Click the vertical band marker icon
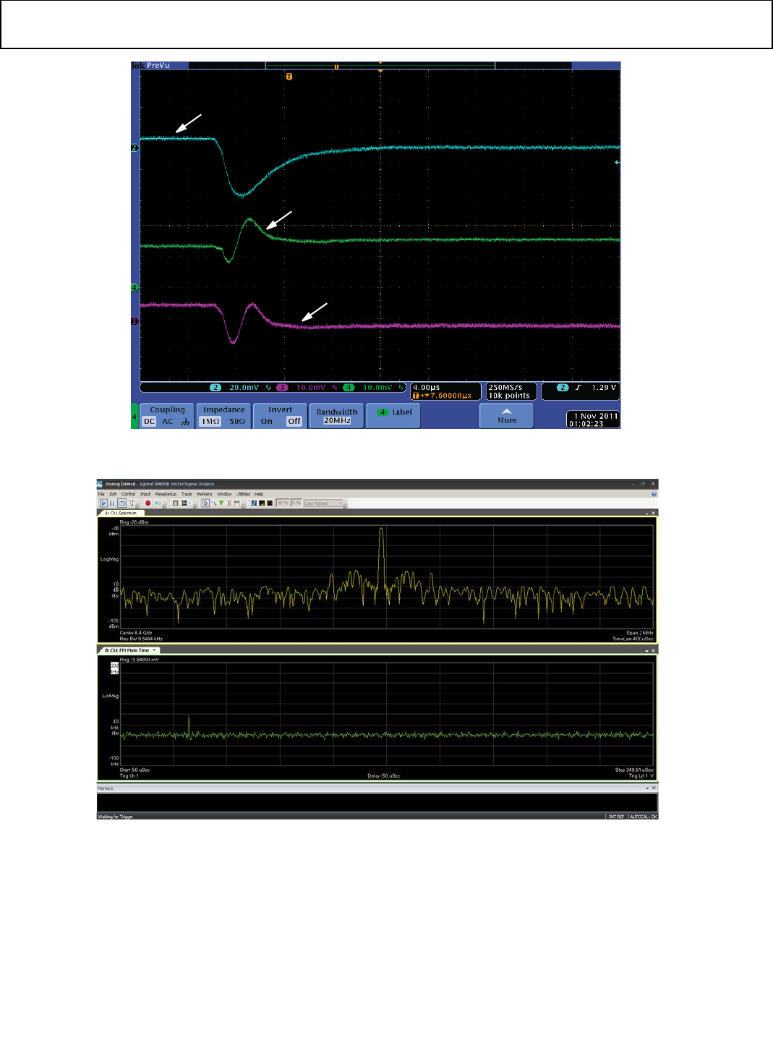The width and height of the screenshot is (773, 1043). click(x=229, y=503)
